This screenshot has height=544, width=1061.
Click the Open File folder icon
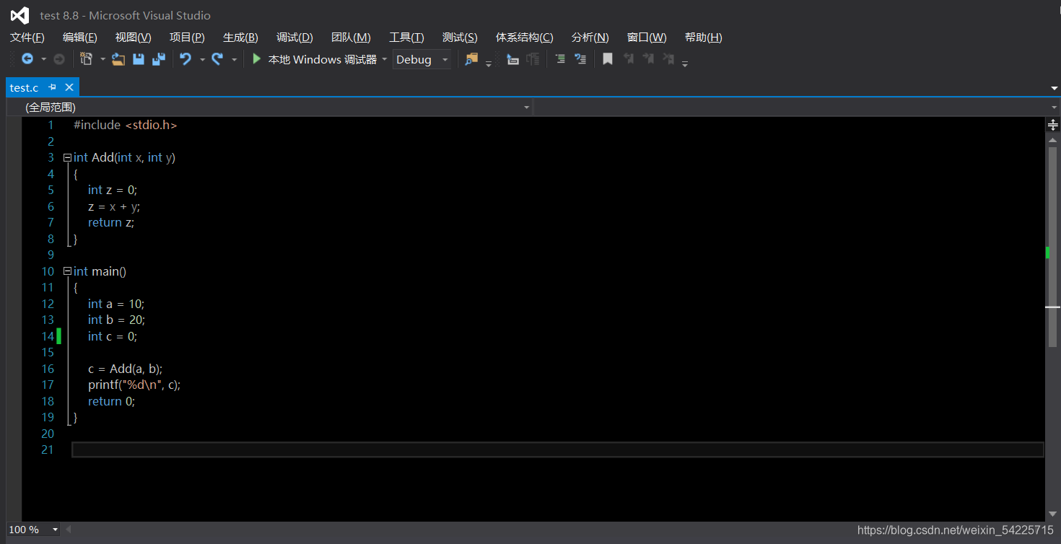pos(118,59)
